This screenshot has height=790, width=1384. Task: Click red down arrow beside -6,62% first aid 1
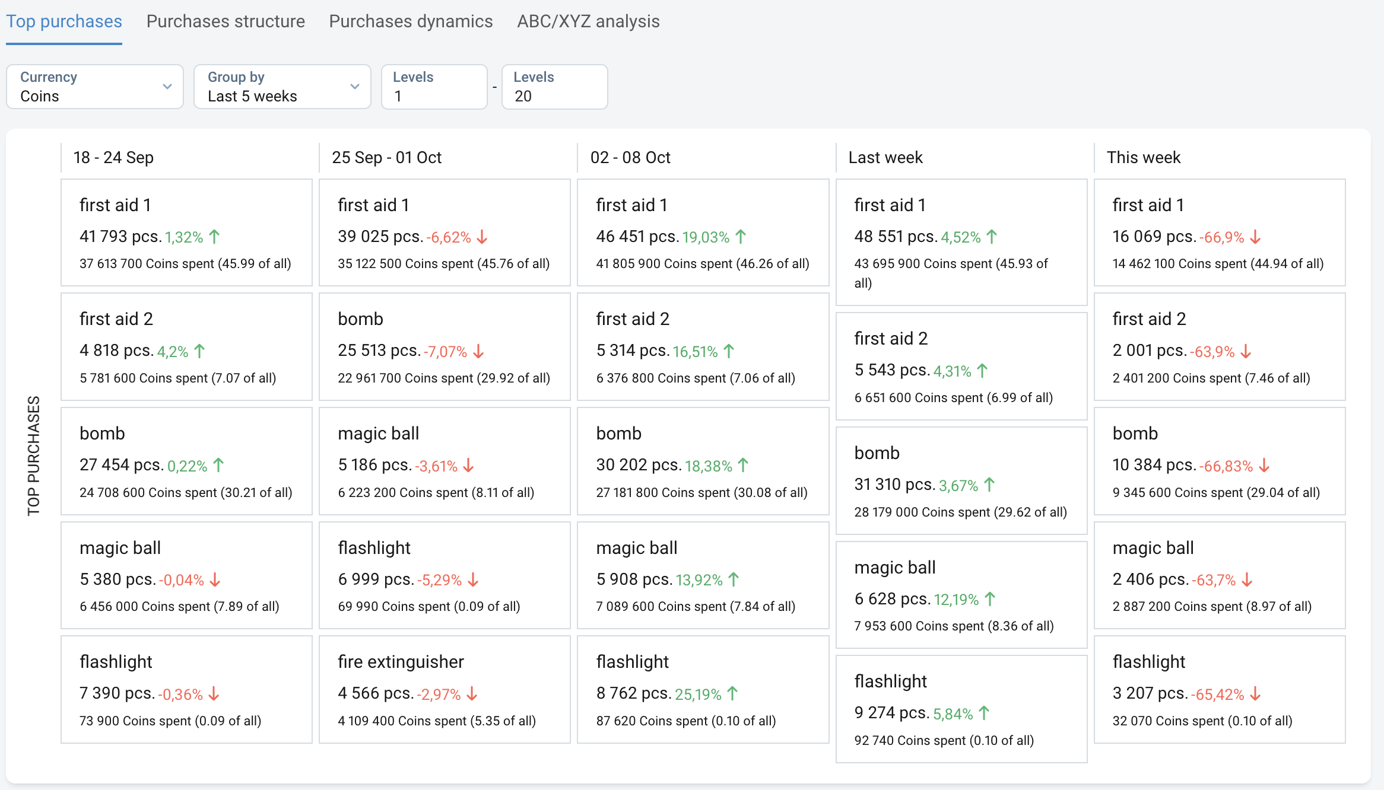[x=482, y=237]
